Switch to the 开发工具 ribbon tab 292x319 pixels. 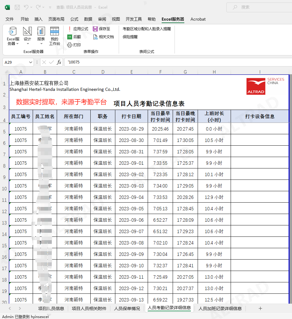[x=134, y=19]
